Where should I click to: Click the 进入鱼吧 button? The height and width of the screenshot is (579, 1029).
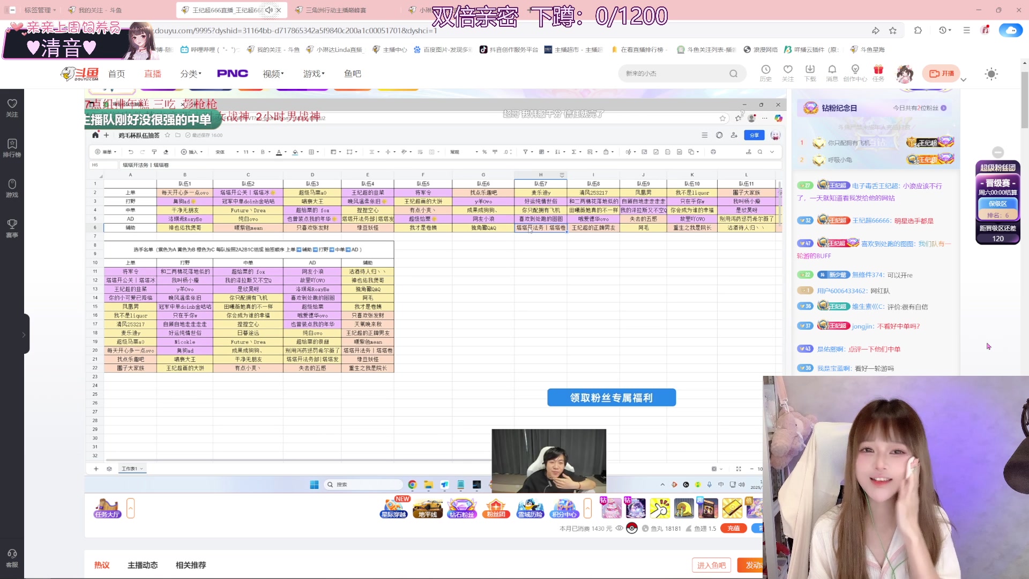tap(711, 565)
